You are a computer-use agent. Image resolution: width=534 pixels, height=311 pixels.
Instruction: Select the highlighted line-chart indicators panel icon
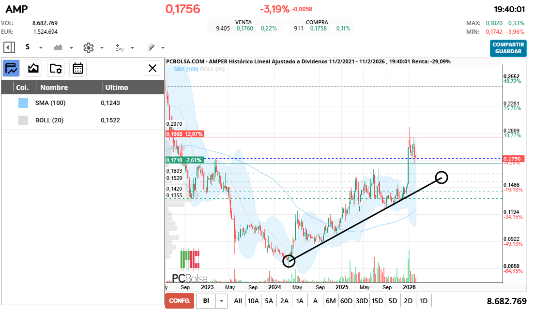click(11, 68)
